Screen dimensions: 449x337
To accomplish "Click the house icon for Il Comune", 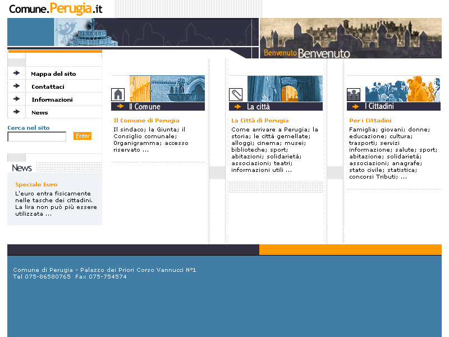I will point(118,94).
